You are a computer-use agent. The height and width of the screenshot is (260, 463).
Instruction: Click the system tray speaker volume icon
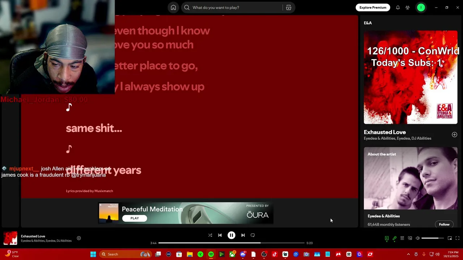[x=437, y=254]
